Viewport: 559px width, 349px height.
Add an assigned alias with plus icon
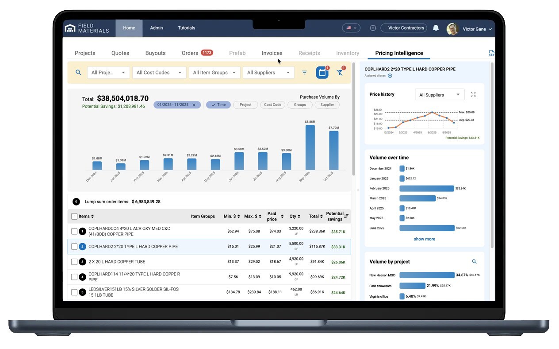point(390,76)
